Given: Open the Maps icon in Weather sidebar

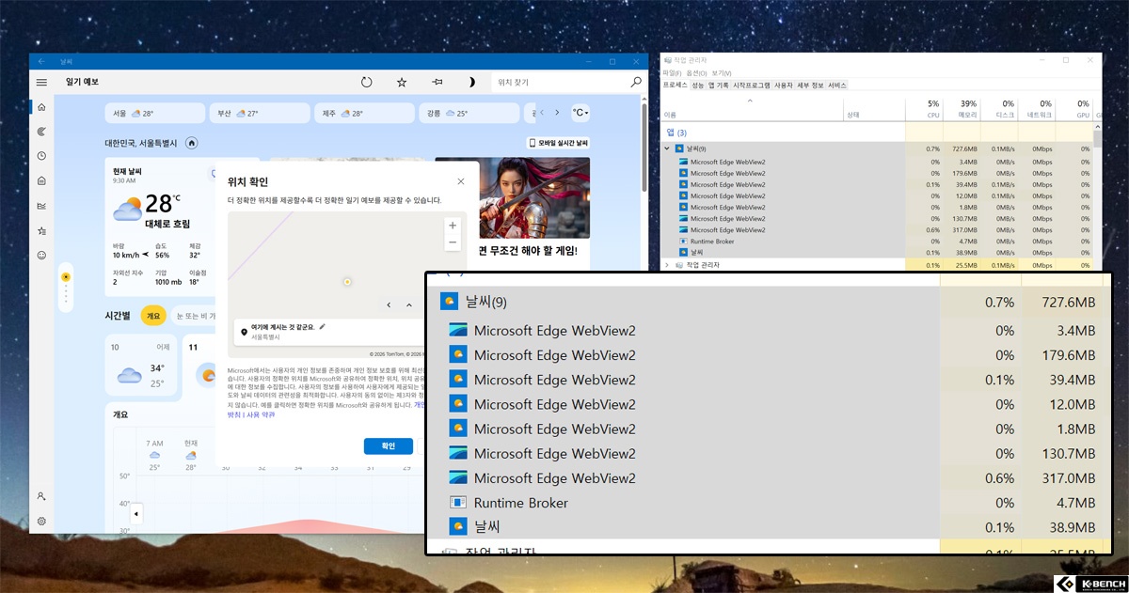Looking at the screenshot, I should click(41, 132).
